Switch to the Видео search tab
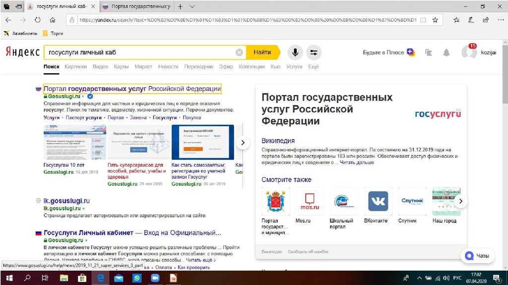Image resolution: width=508 pixels, height=285 pixels. tap(100, 67)
